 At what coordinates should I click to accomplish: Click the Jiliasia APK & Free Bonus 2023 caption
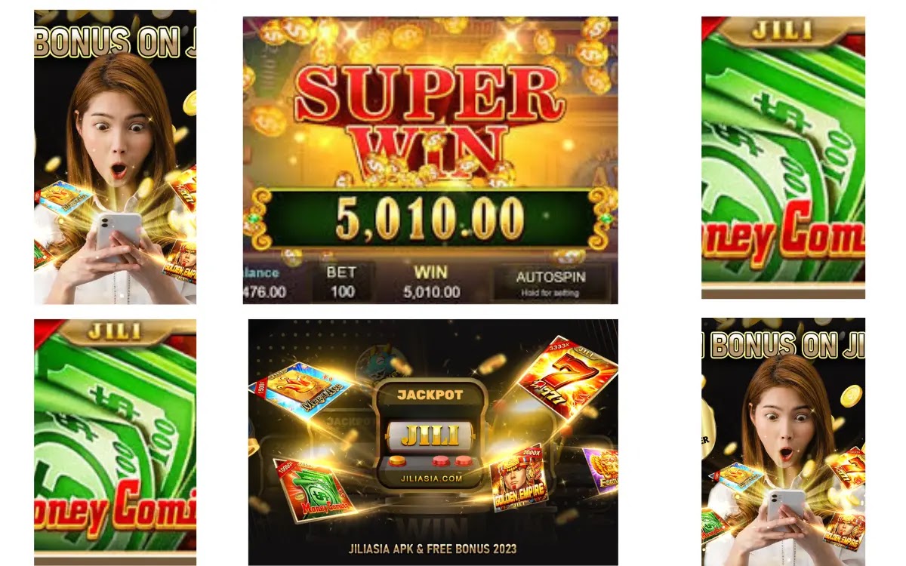coord(433,549)
